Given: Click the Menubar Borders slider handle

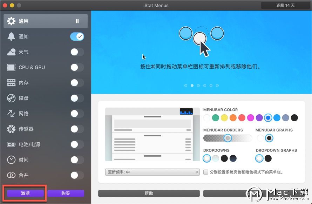Looking at the screenshot, I should click(228, 138).
